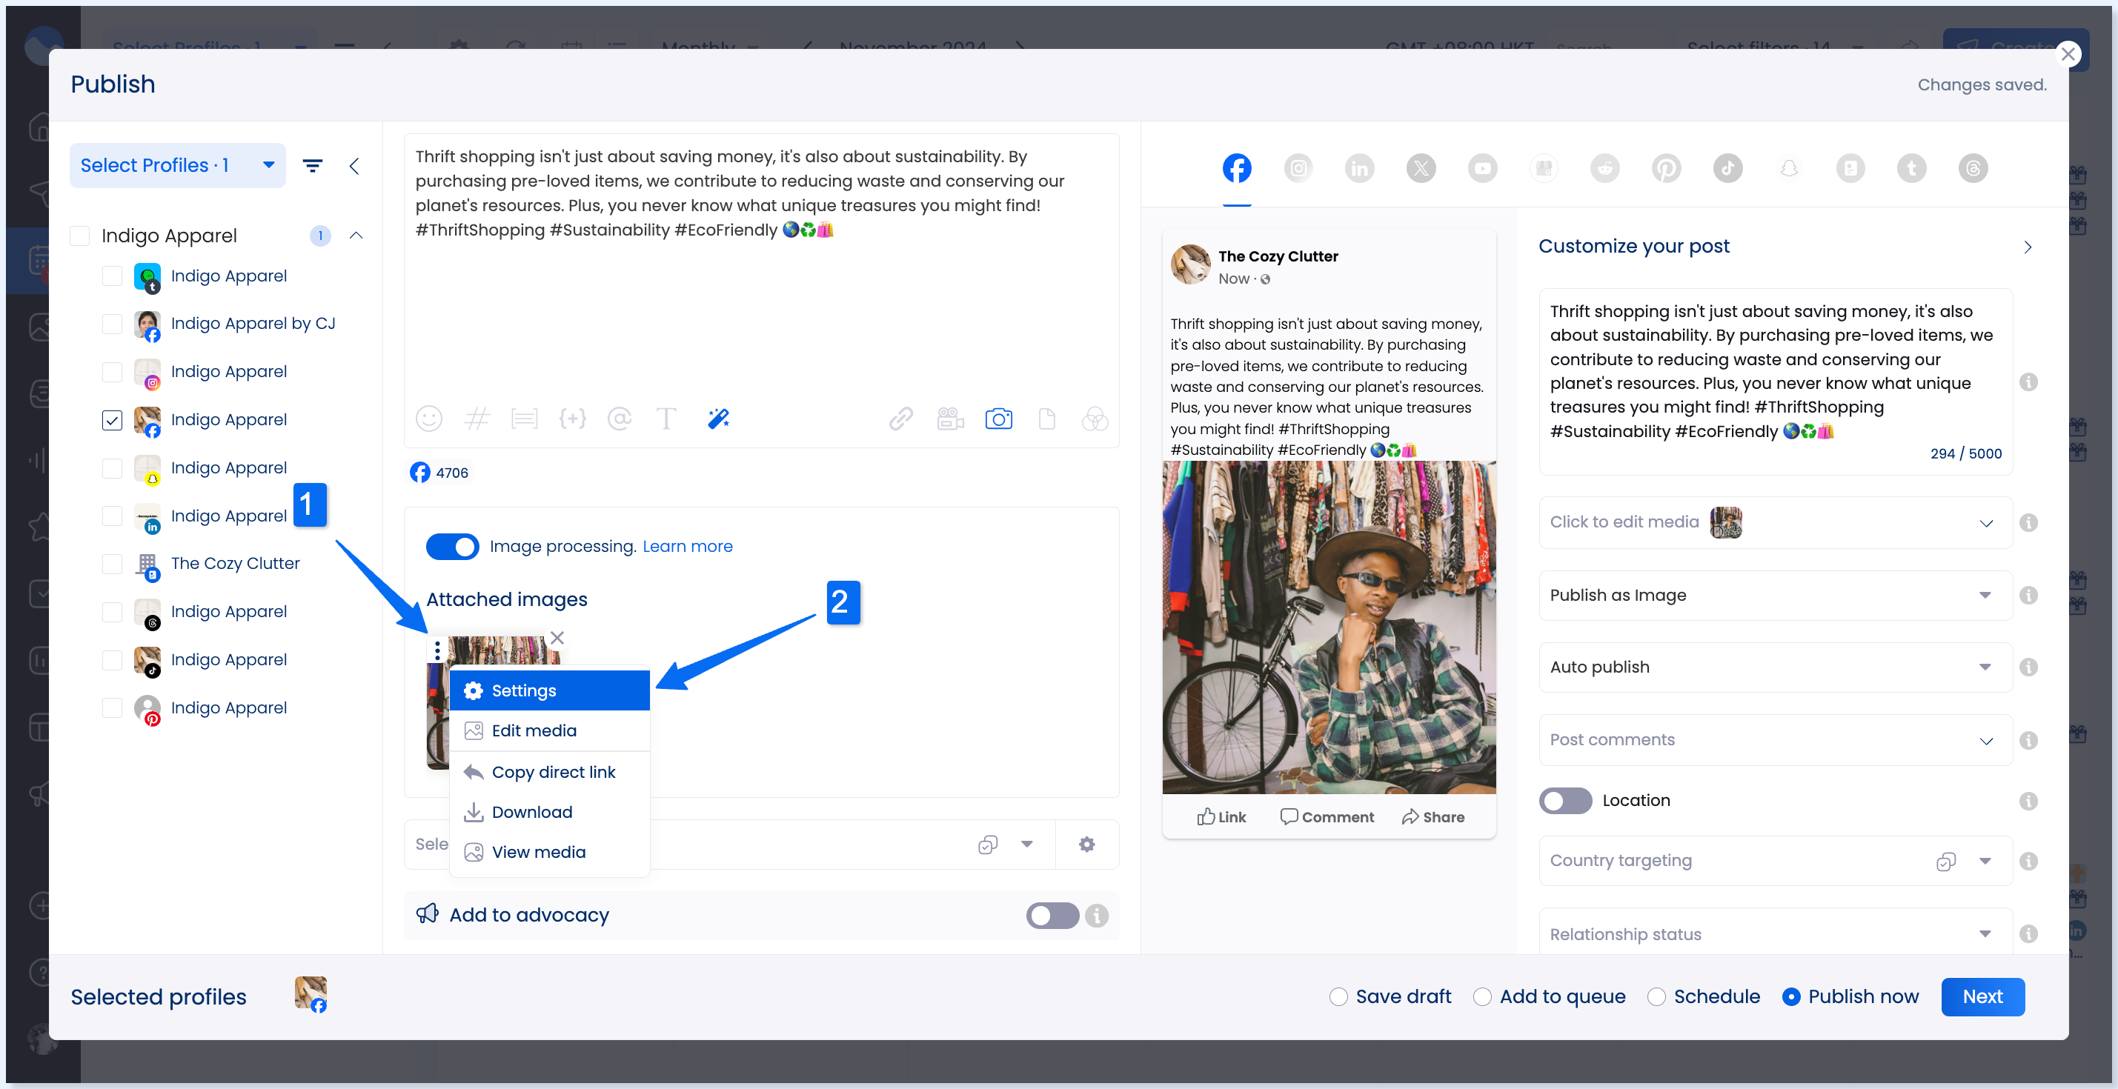Collapse the Indigo Apparel profile group

[356, 236]
